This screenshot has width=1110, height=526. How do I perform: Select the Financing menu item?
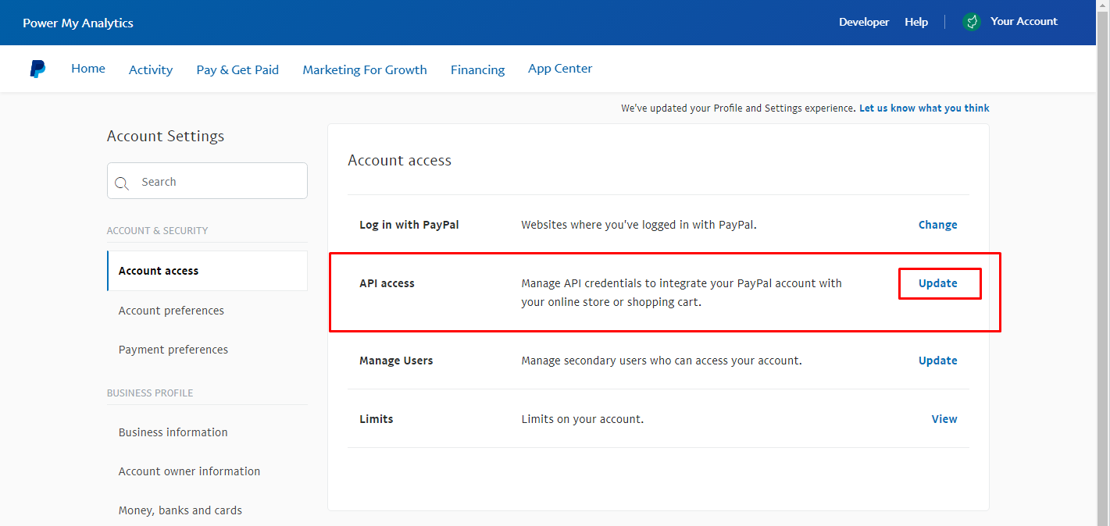477,70
